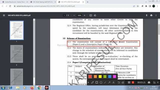The height and width of the screenshot is (90, 160).
Task: Open the Windows Start menu
Action: (3, 88)
